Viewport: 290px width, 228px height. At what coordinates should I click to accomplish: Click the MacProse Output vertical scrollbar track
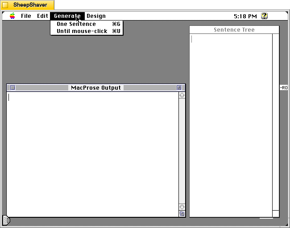(182, 151)
